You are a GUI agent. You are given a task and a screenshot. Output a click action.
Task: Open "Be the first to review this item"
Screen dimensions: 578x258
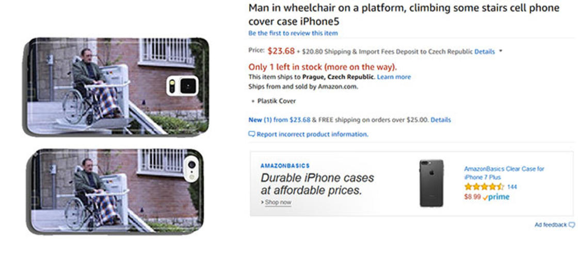[293, 33]
